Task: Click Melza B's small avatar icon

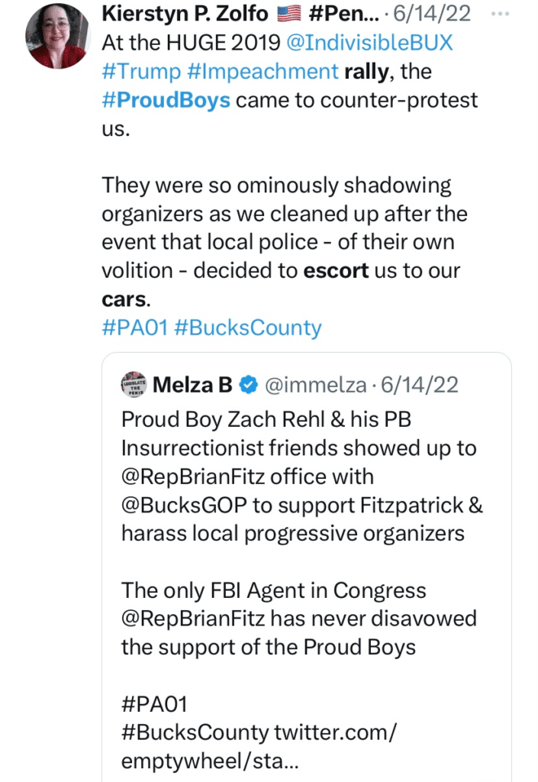Action: 134,385
